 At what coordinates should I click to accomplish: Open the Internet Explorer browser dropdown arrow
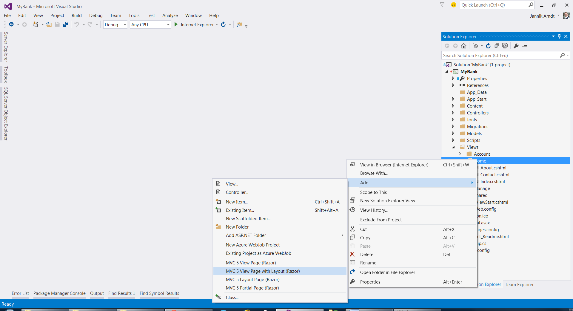click(x=217, y=24)
